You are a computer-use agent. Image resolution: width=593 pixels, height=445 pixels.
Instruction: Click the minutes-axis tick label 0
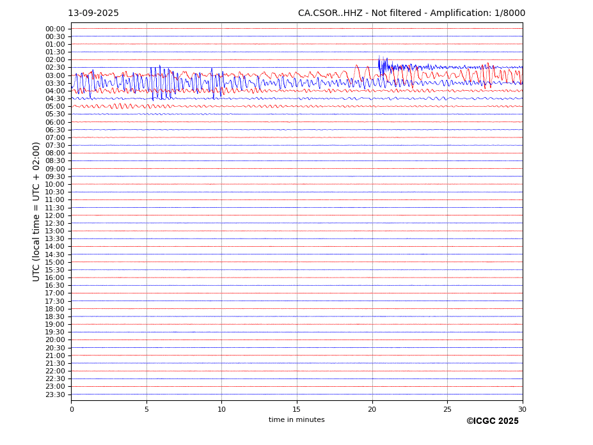(72, 409)
